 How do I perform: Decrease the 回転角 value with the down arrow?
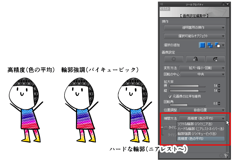pos(219,105)
